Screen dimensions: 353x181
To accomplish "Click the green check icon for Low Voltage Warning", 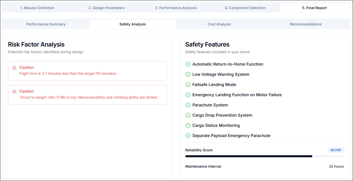I will (188, 74).
